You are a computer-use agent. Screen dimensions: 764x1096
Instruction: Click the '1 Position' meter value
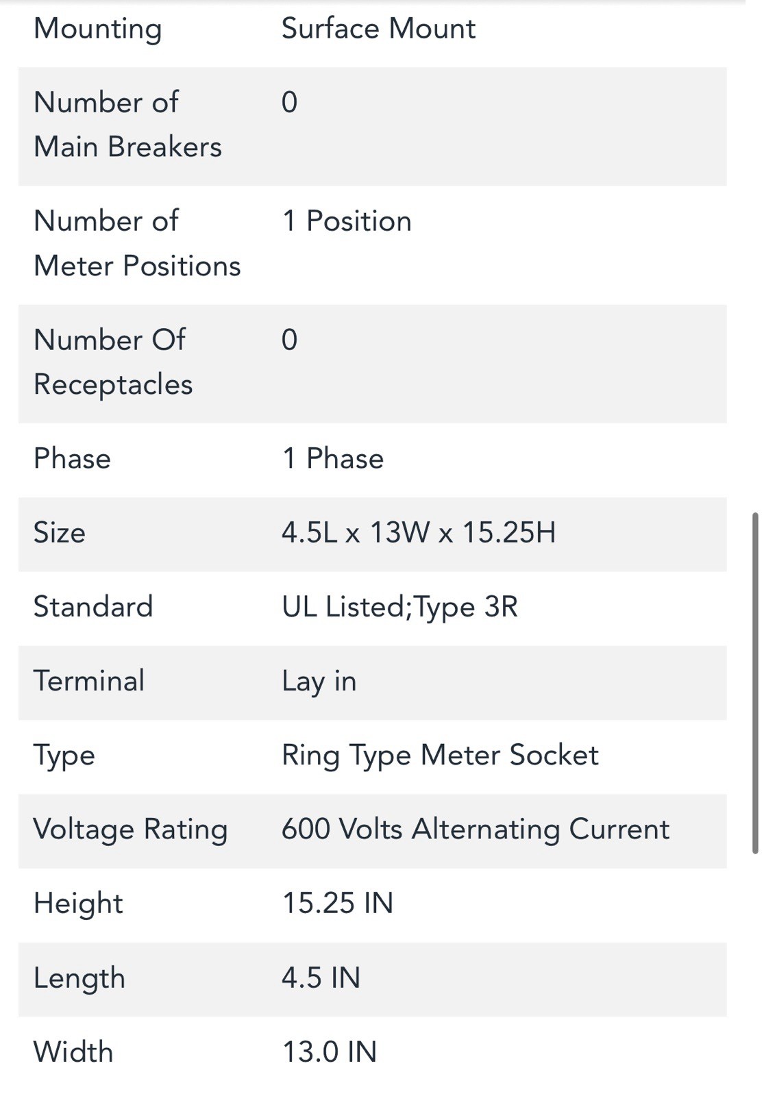pos(347,221)
